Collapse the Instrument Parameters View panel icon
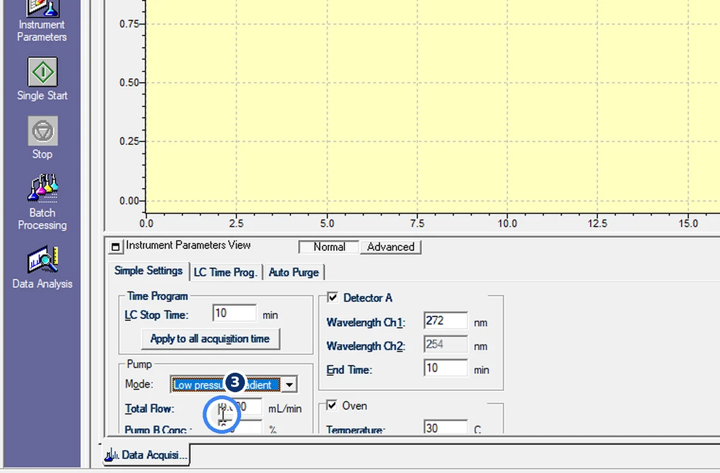 [115, 247]
